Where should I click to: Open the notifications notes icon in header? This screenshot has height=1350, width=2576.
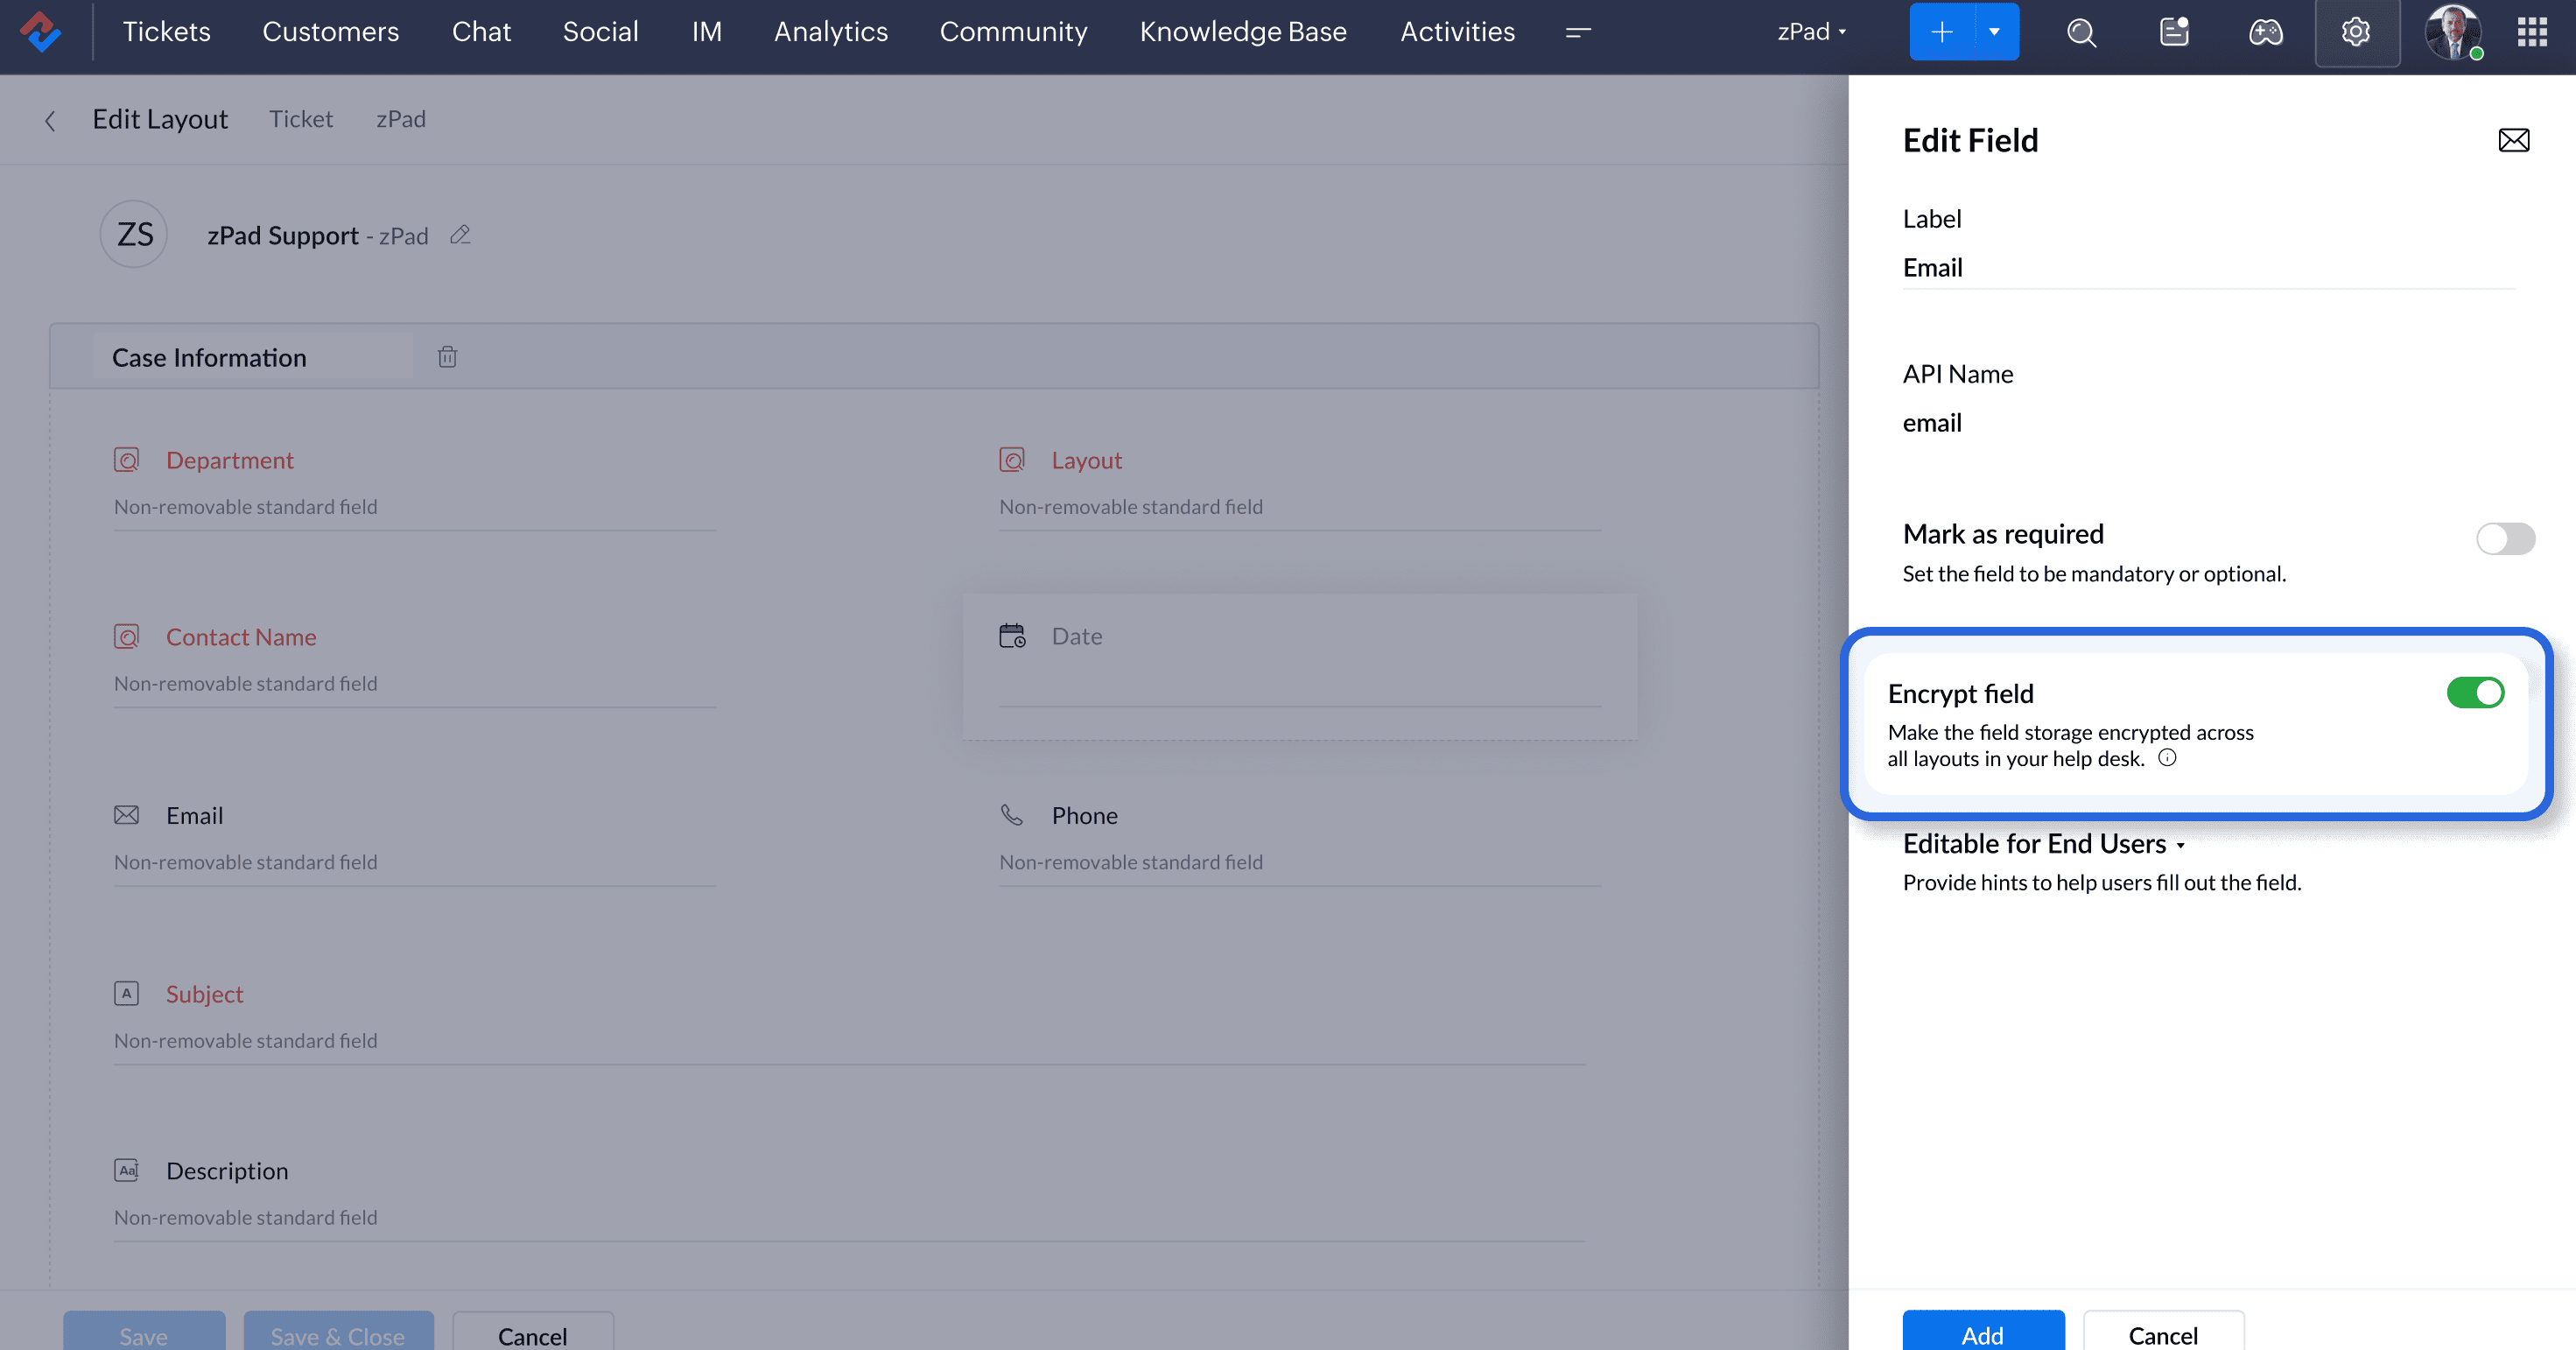[2174, 32]
